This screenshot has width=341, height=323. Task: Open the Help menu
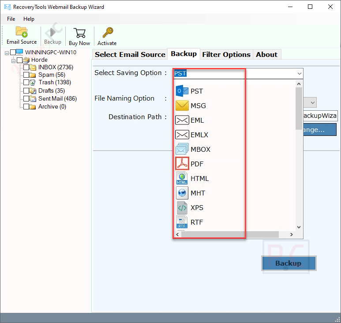pos(29,19)
